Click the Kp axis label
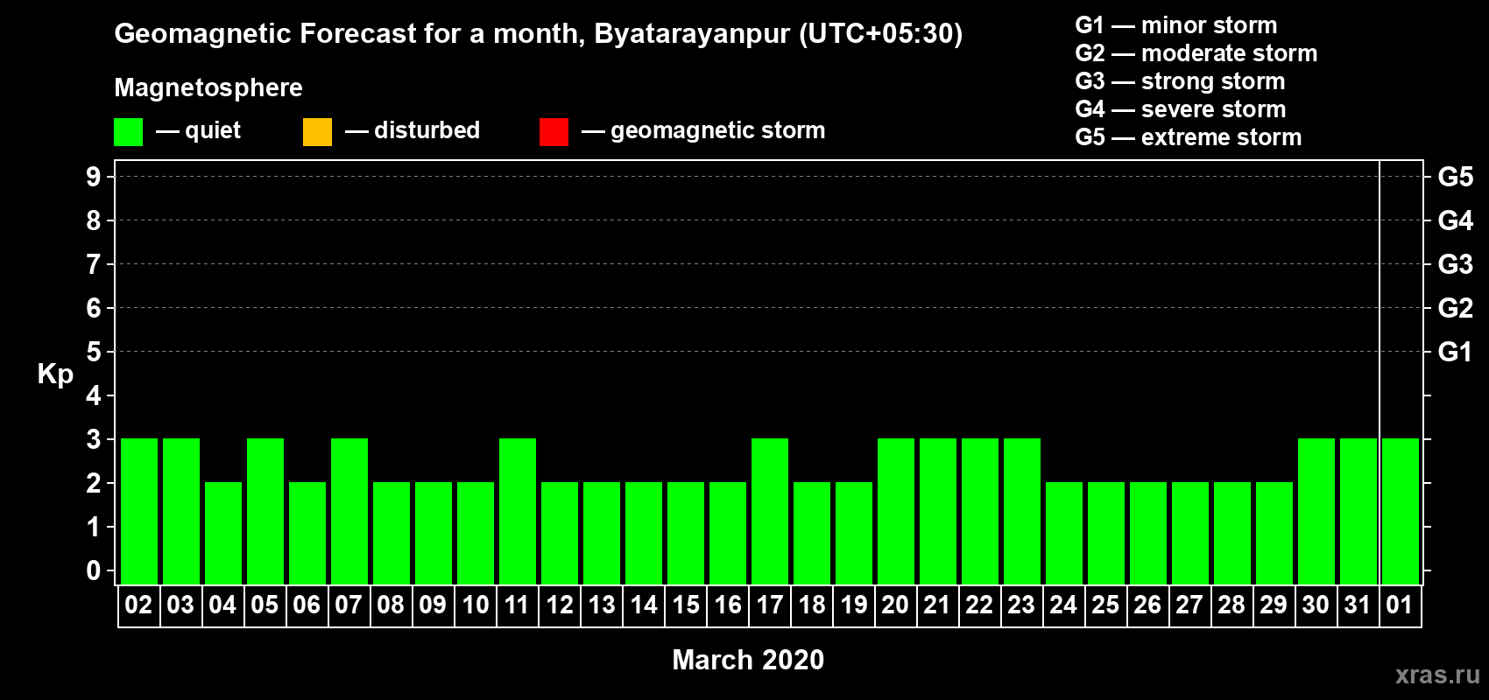This screenshot has width=1489, height=700. point(55,374)
